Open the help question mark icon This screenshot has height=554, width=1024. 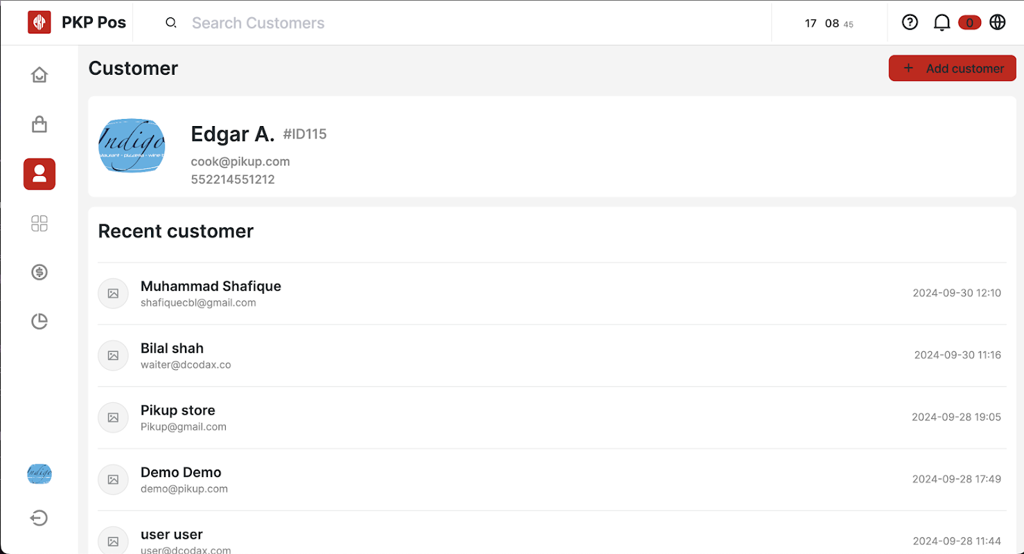point(910,23)
